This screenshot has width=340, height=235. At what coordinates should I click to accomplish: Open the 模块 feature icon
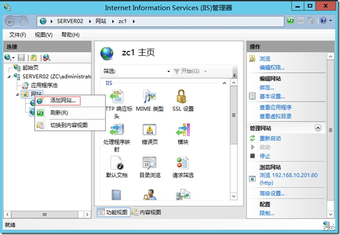[x=183, y=129]
